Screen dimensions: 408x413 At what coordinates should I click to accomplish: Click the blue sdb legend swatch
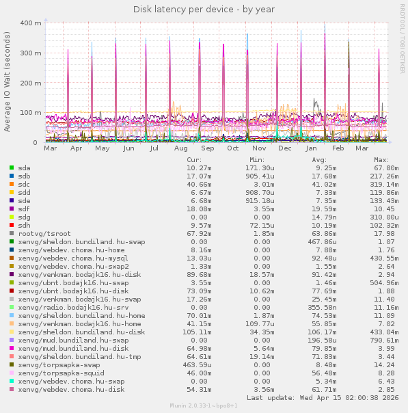pos(12,176)
